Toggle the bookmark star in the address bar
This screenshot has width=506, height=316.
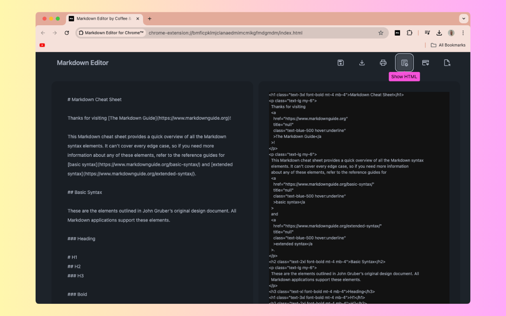[x=380, y=33]
